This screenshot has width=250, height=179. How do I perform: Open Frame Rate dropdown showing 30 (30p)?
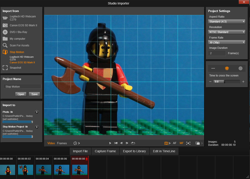[x=227, y=42]
